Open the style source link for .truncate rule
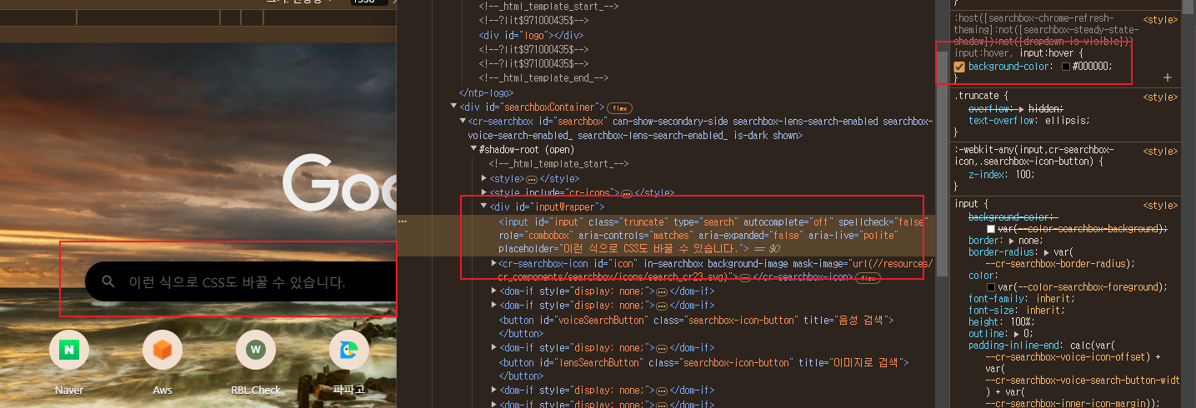 pyautogui.click(x=1160, y=97)
